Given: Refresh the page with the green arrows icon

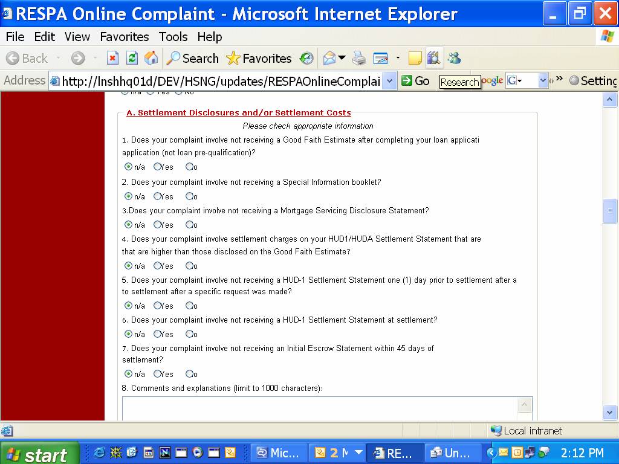Looking at the screenshot, I should 132,59.
